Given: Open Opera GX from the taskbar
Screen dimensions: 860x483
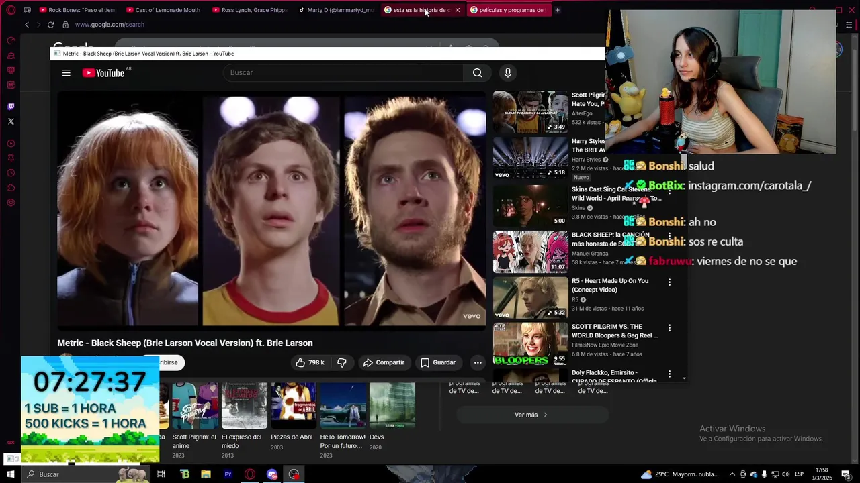Looking at the screenshot, I should [250, 474].
